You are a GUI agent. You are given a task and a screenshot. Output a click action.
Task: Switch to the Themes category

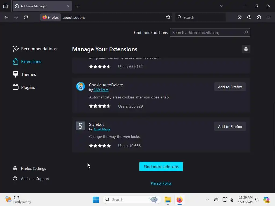[x=24, y=75]
